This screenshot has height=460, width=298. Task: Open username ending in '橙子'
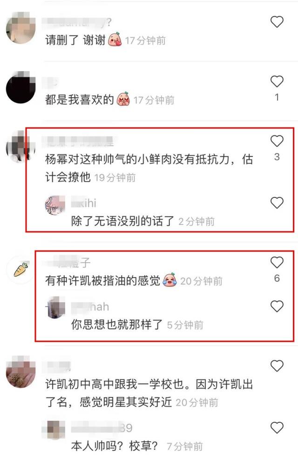[67, 262]
